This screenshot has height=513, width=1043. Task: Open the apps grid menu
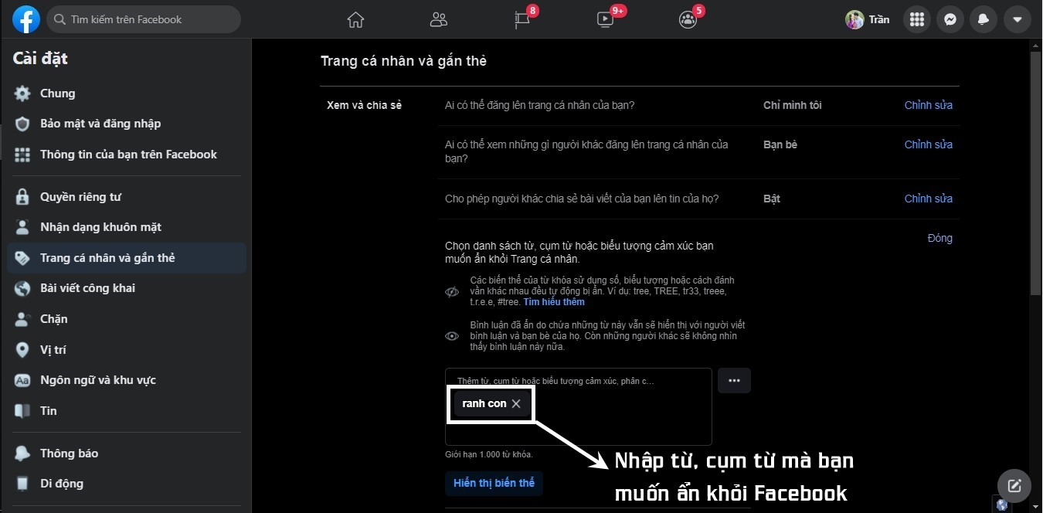(916, 19)
